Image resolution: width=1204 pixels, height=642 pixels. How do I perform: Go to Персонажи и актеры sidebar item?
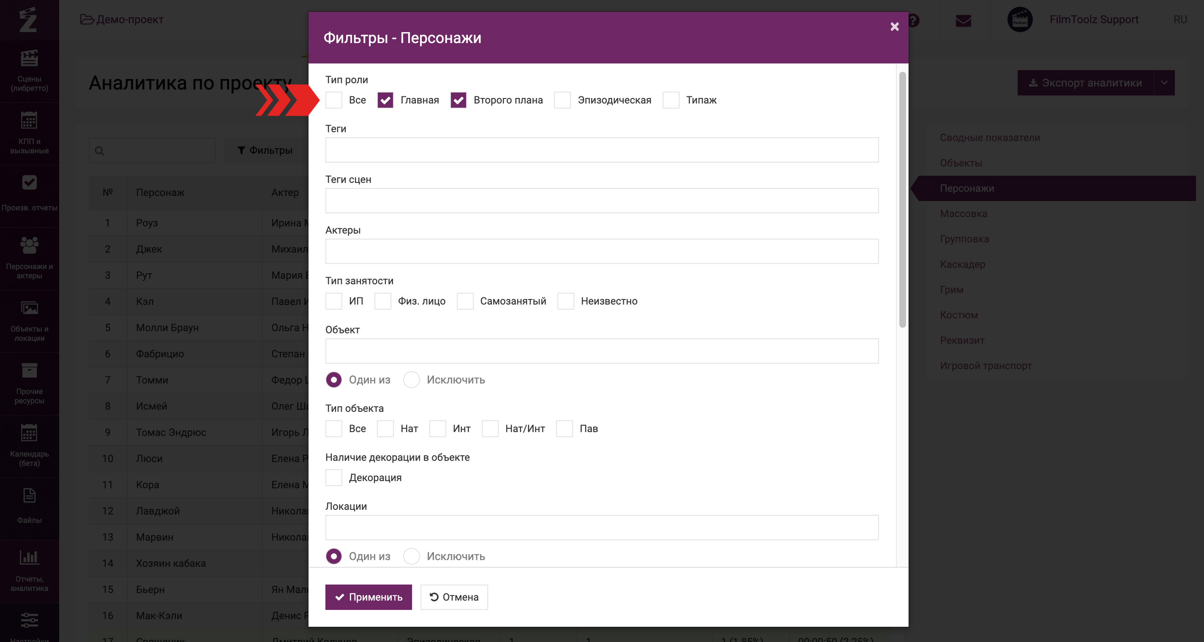point(30,258)
